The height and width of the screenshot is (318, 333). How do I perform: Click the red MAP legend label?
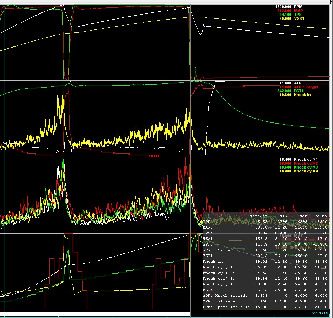(299, 11)
